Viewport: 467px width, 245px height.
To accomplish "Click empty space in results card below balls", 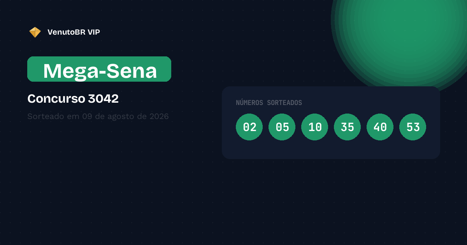I will click(331, 150).
